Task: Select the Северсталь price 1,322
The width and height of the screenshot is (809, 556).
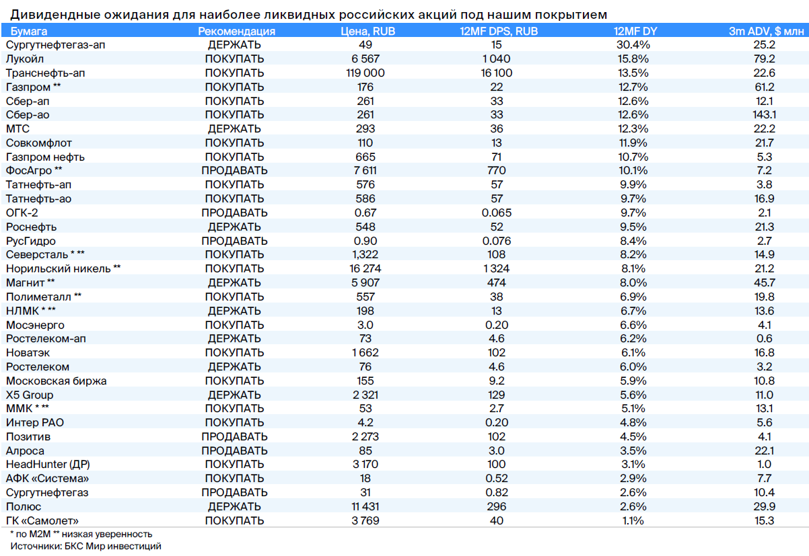Action: (x=365, y=255)
